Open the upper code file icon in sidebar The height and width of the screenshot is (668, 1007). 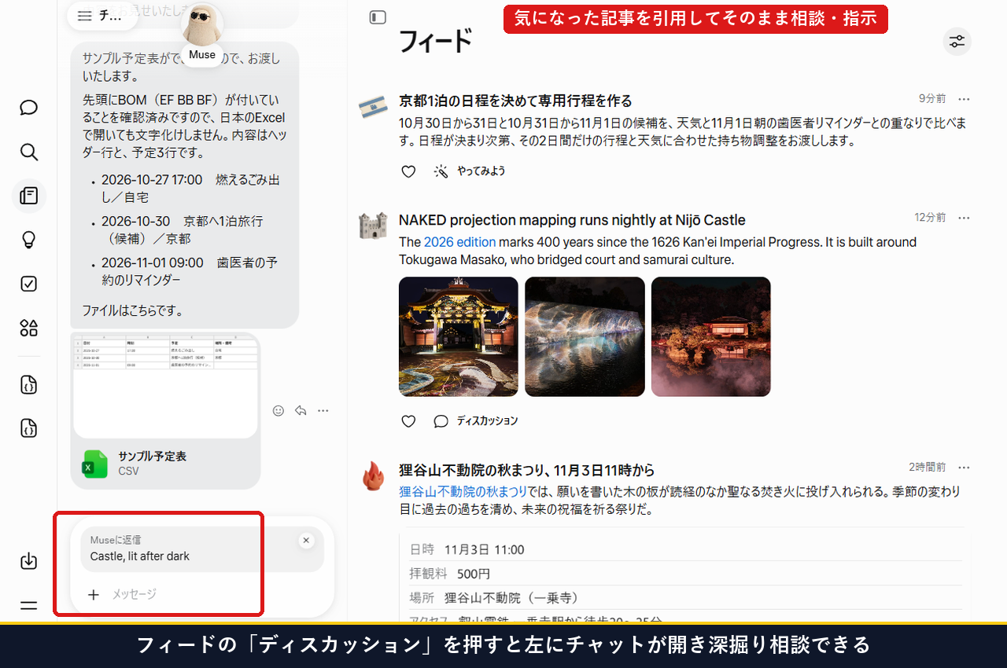pyautogui.click(x=29, y=385)
